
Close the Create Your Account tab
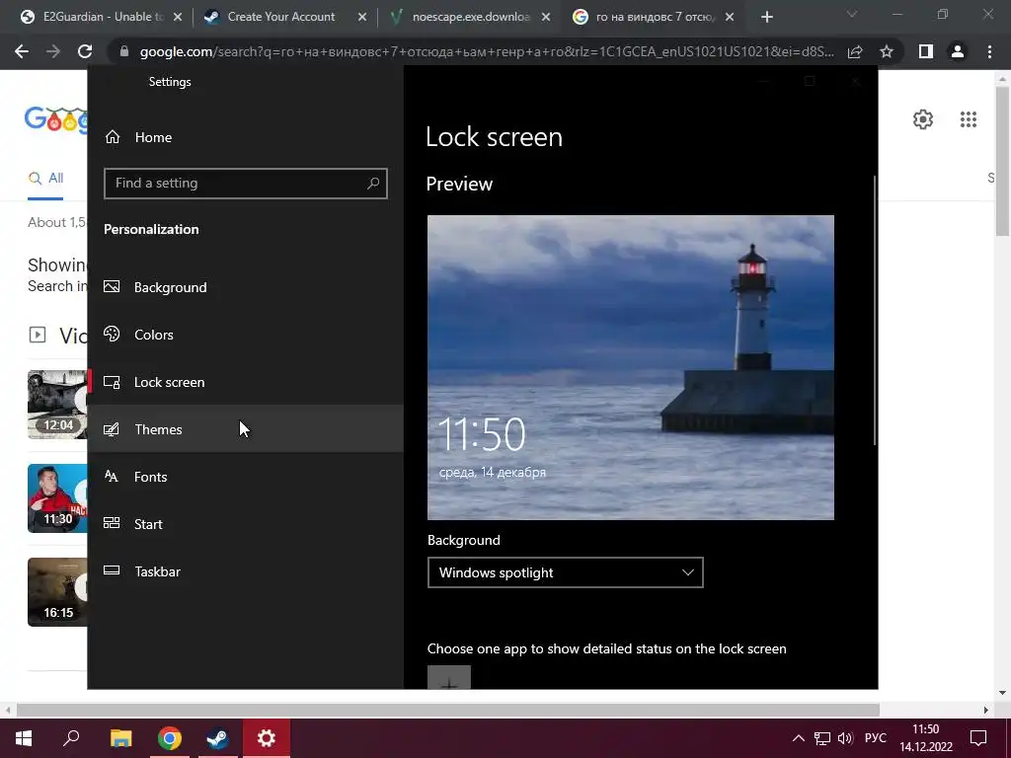[x=362, y=18]
